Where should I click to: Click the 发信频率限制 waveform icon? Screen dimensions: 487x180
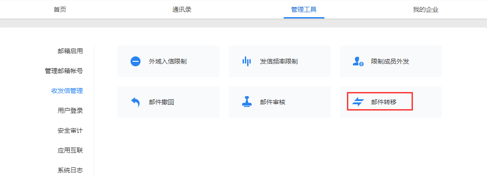tap(247, 61)
